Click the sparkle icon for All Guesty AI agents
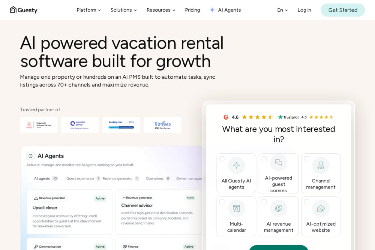The width and height of the screenshot is (375, 250). pyautogui.click(x=236, y=165)
